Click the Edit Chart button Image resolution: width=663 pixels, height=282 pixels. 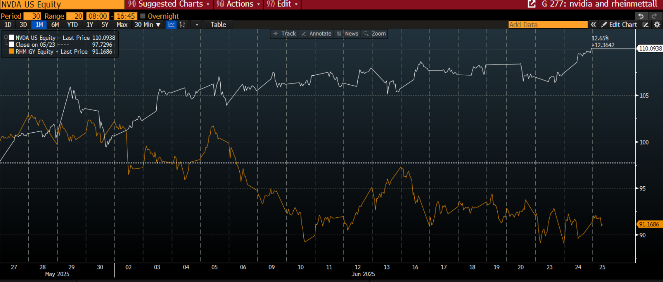(619, 25)
